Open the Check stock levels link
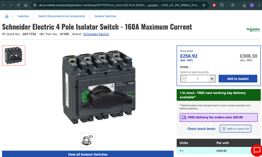This screenshot has width=262, height=157. [x=201, y=129]
